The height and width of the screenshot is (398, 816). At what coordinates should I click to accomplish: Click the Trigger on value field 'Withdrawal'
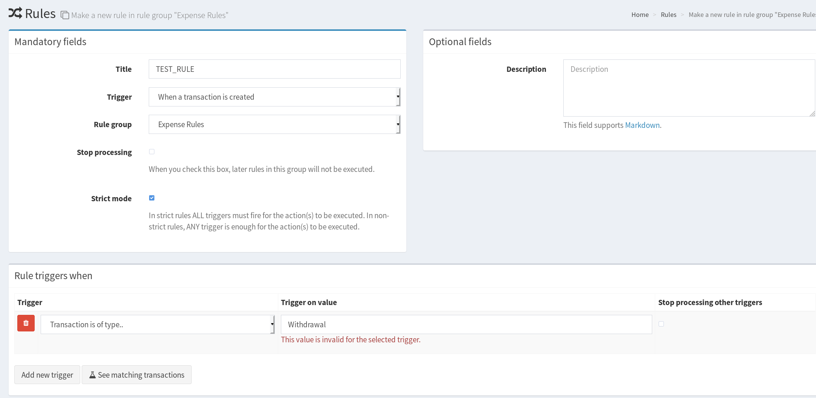click(466, 324)
